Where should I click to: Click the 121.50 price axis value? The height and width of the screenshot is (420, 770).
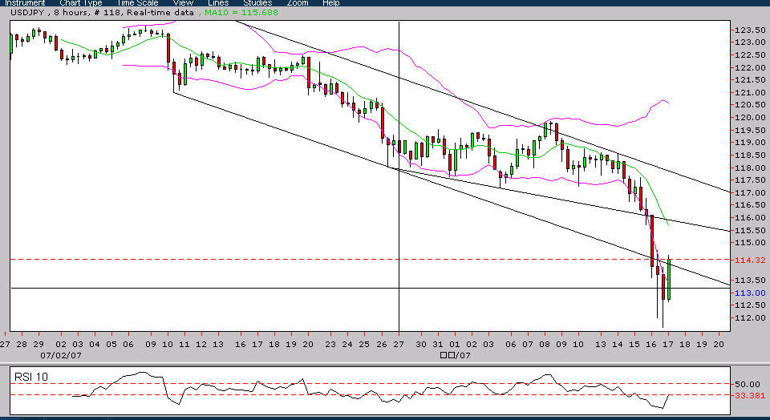point(749,80)
